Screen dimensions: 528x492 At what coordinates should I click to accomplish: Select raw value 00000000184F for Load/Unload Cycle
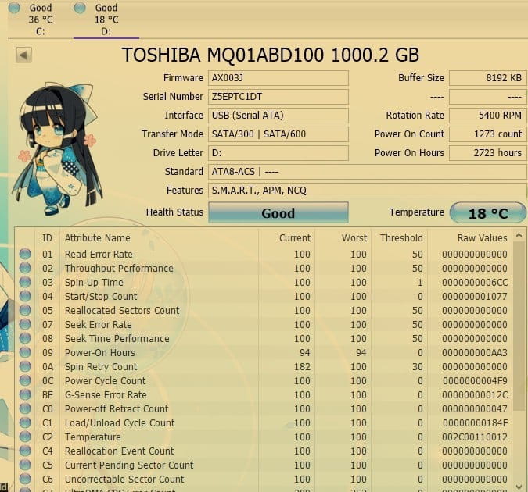coord(475,422)
